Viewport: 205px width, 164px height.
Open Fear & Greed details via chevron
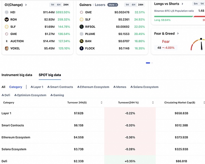click(x=178, y=34)
